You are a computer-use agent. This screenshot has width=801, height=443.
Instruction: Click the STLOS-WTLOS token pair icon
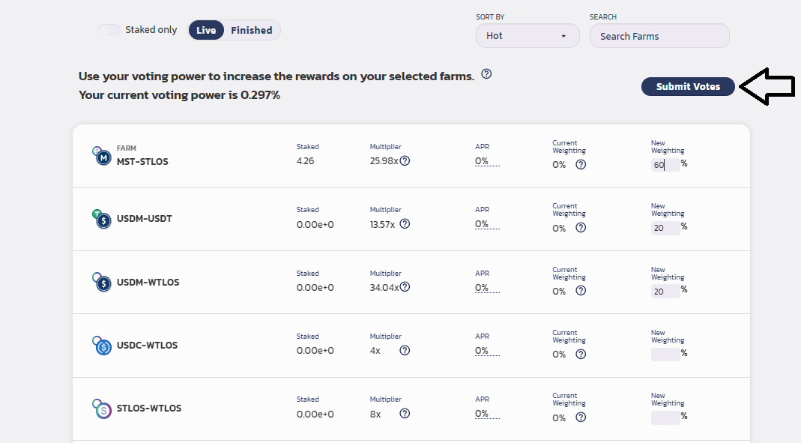pos(101,409)
